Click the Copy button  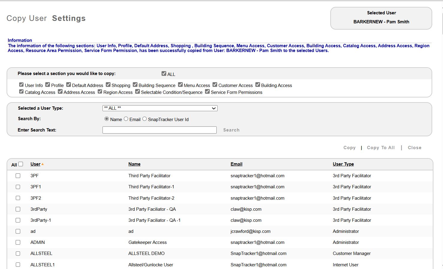pyautogui.click(x=349, y=148)
